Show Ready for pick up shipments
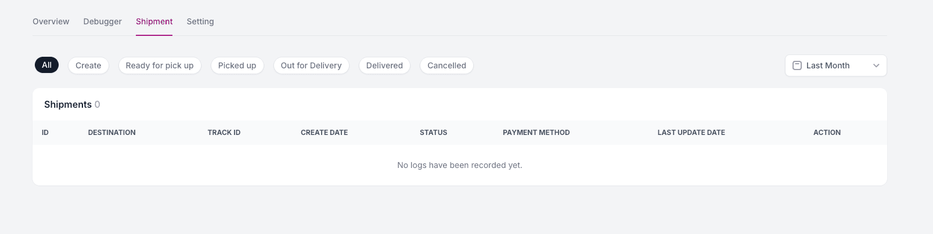Image resolution: width=933 pixels, height=234 pixels. [160, 65]
